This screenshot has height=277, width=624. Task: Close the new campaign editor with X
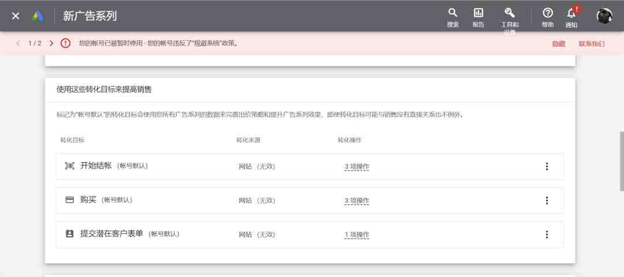tap(16, 16)
